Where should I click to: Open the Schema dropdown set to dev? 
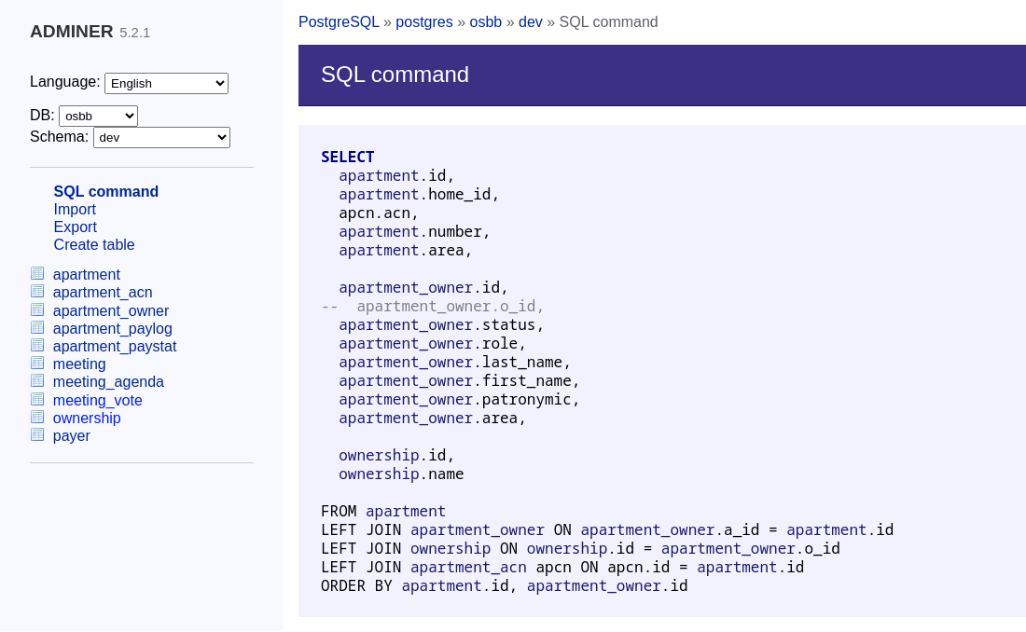coord(161,137)
